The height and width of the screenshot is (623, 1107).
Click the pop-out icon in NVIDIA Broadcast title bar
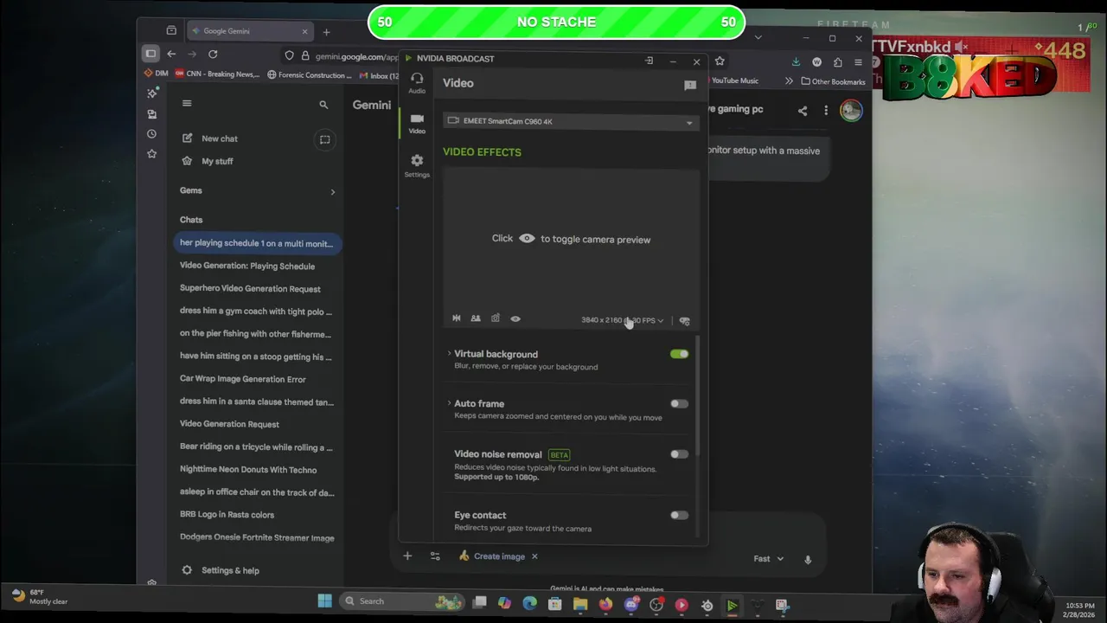(649, 61)
